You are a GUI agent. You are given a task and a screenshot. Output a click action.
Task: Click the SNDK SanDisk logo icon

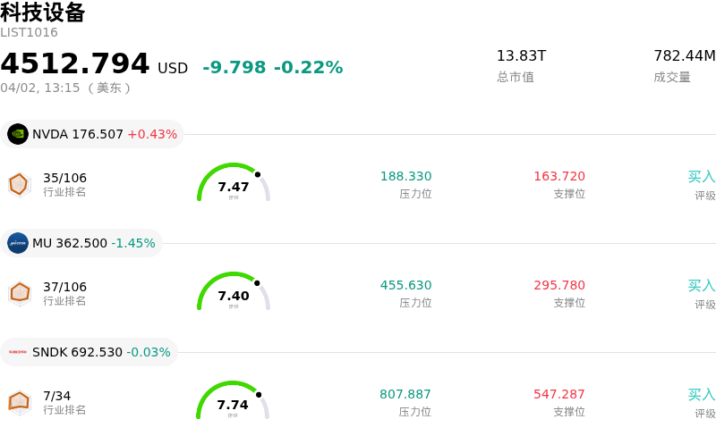(x=18, y=352)
